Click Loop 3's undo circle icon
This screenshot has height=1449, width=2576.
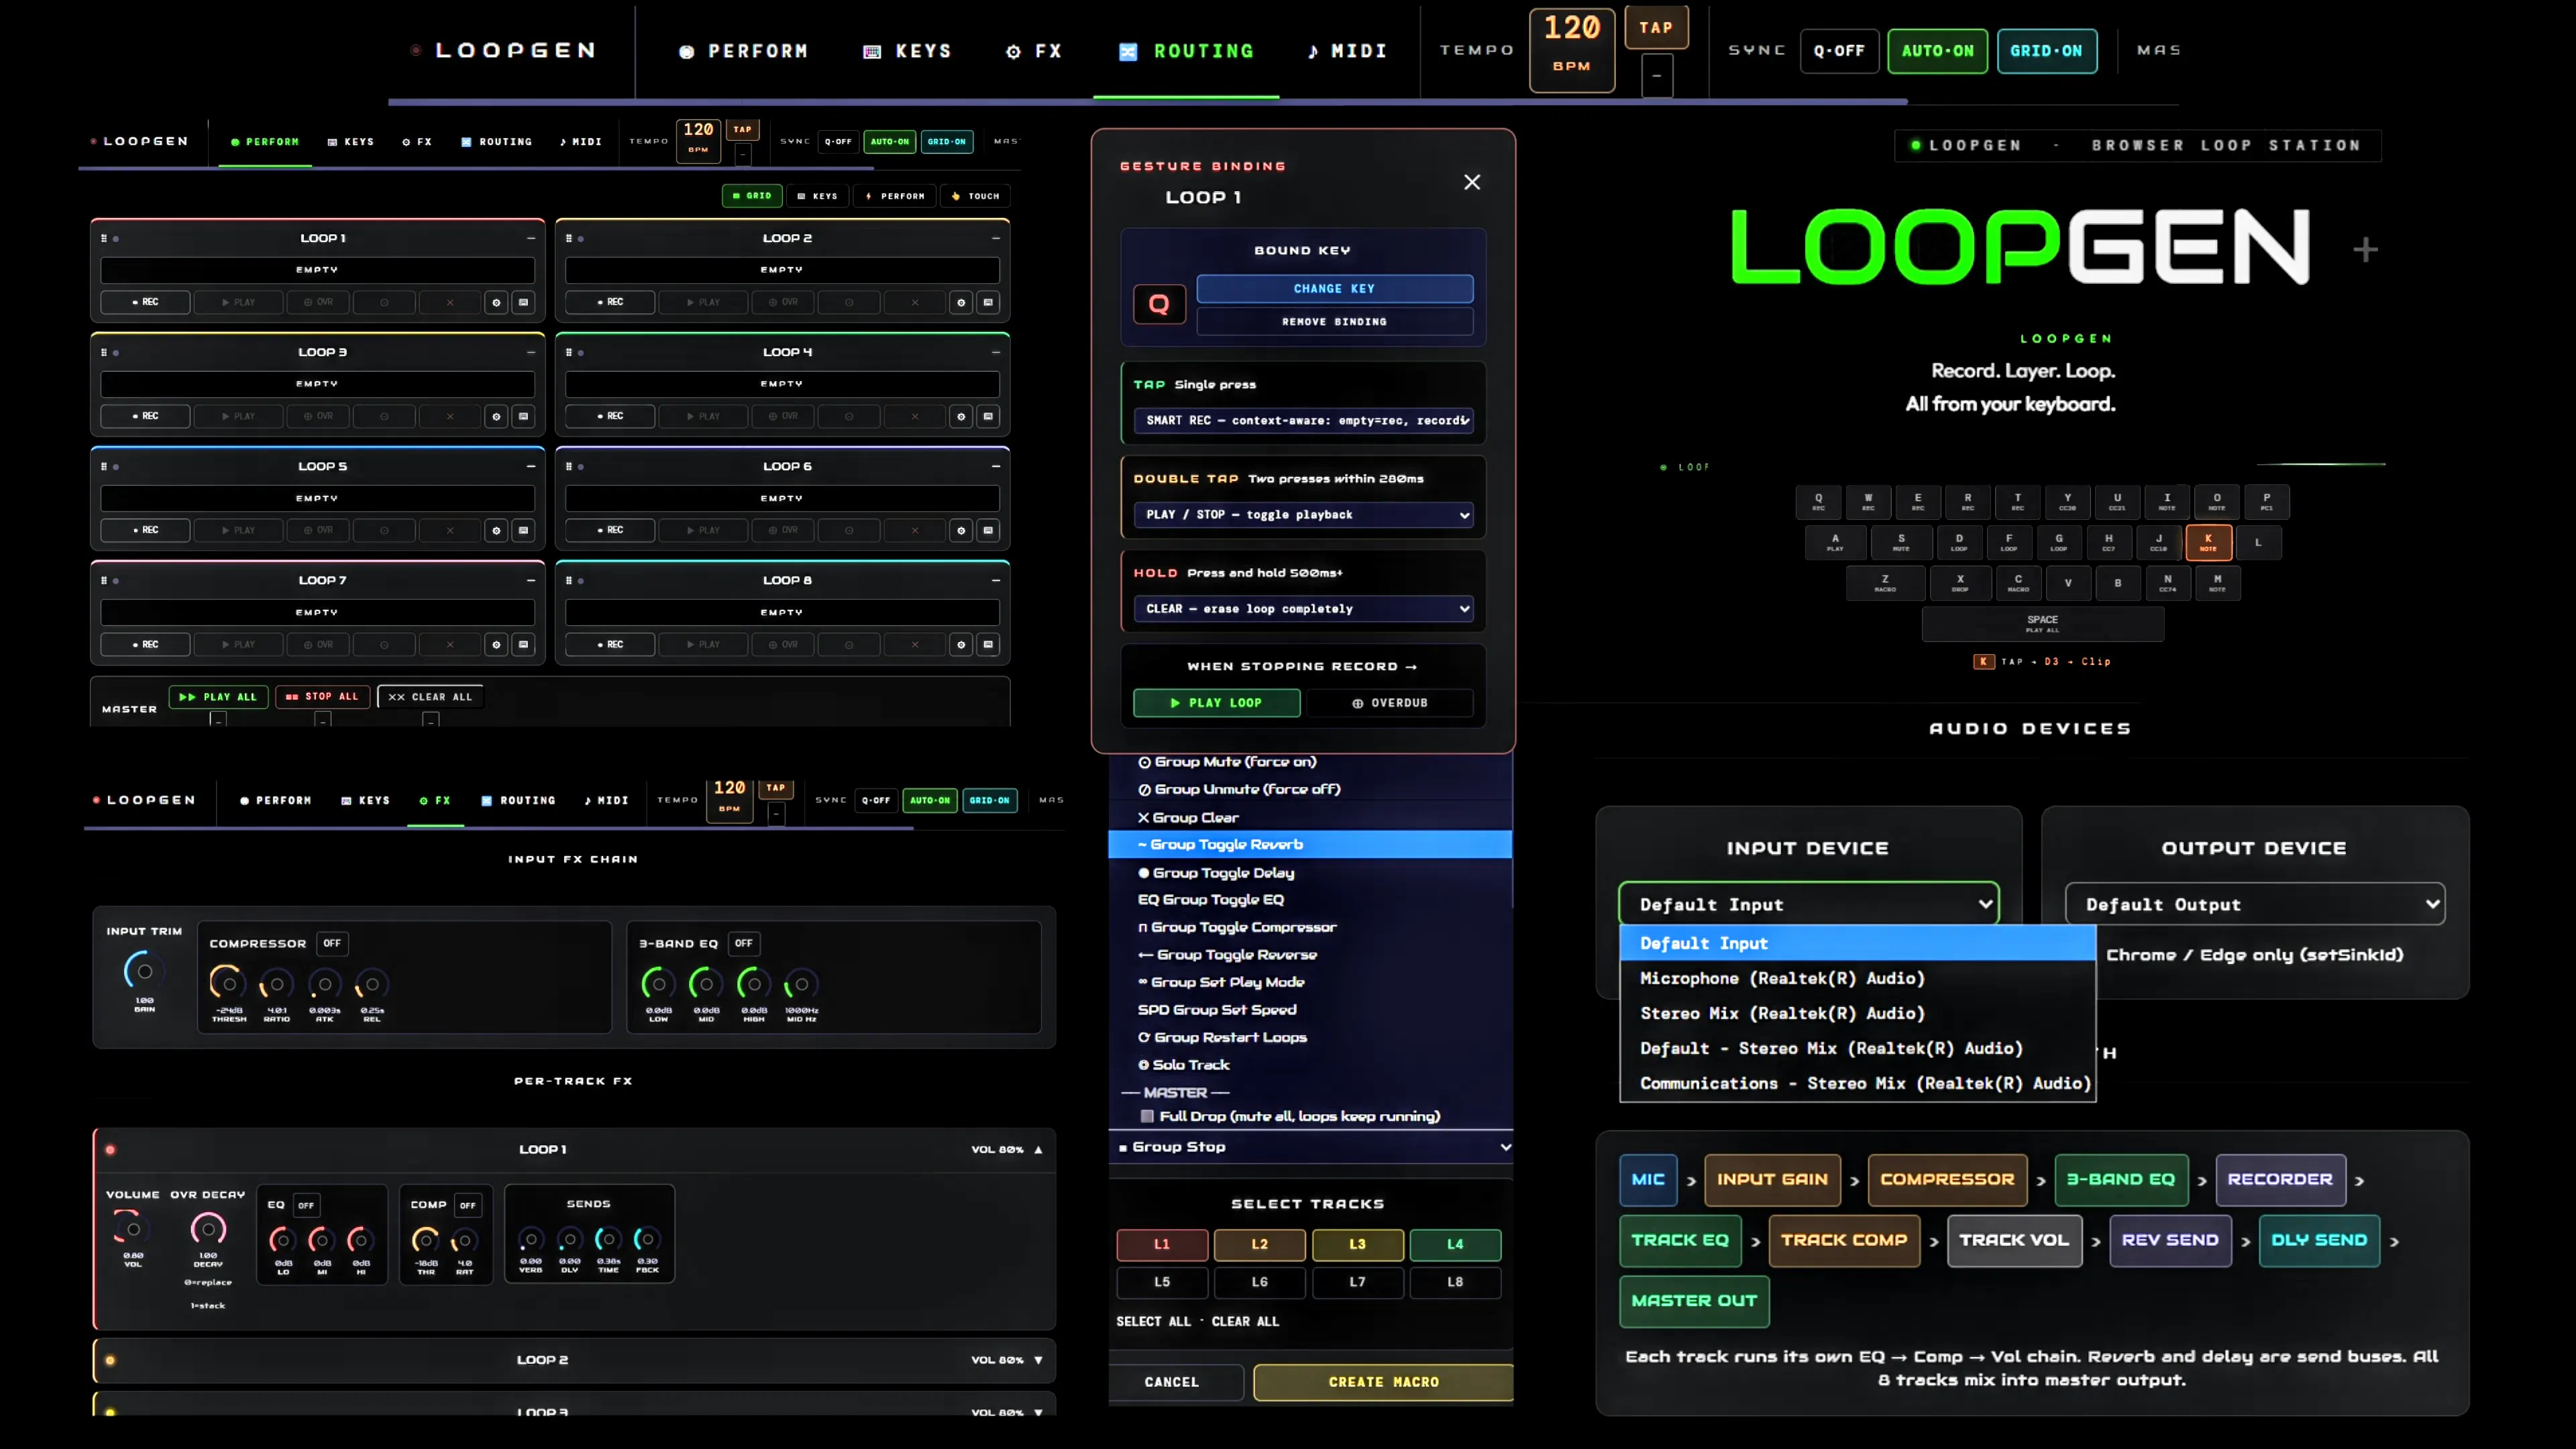pos(384,416)
